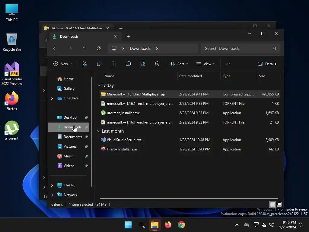Go to Home in sidebar
The image size is (309, 232).
tap(68, 79)
